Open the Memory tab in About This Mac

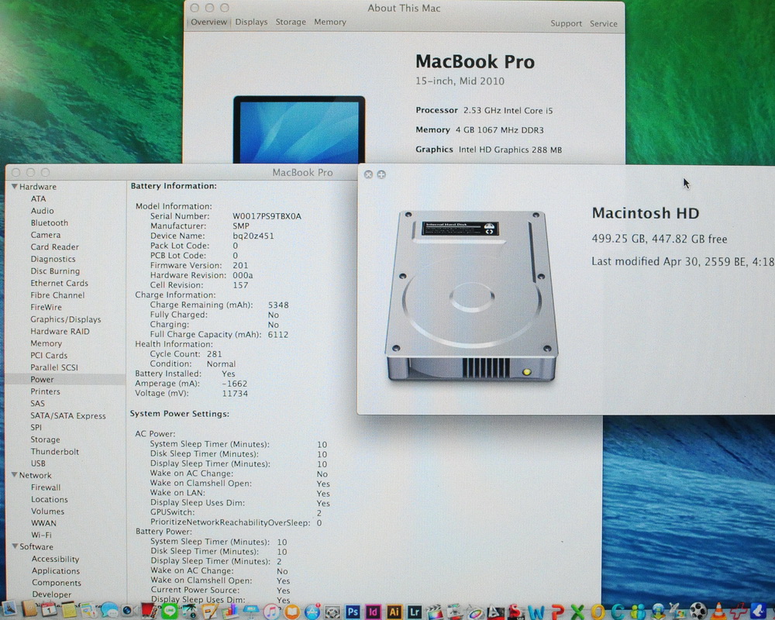[x=329, y=22]
